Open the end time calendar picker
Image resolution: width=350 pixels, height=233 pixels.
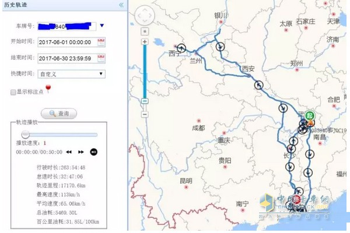101,58
